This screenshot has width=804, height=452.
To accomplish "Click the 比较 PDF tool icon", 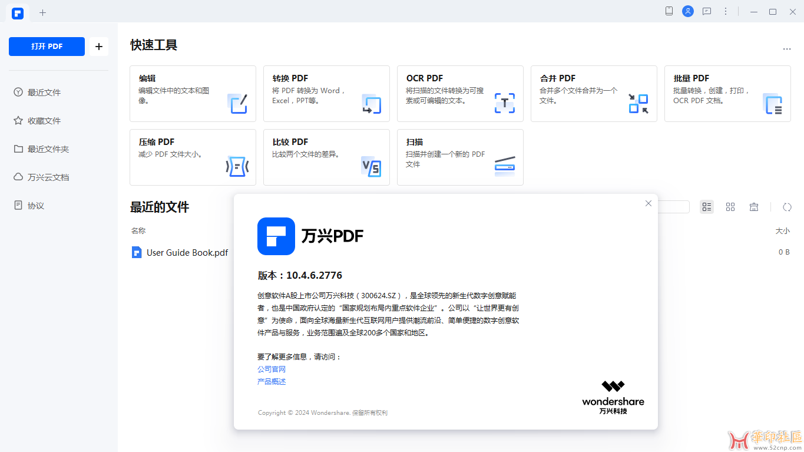I will coord(371,167).
